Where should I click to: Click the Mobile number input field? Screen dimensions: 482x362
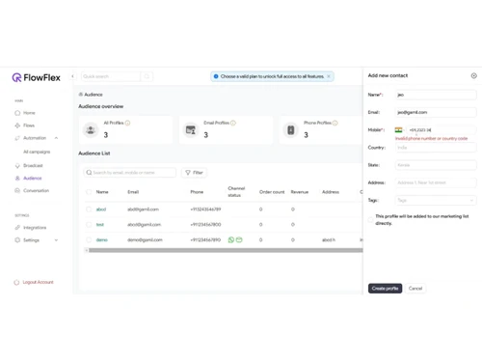[x=442, y=130]
